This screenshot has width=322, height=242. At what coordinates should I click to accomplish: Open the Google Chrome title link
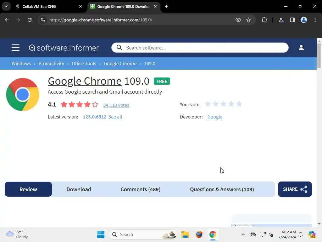point(85,81)
